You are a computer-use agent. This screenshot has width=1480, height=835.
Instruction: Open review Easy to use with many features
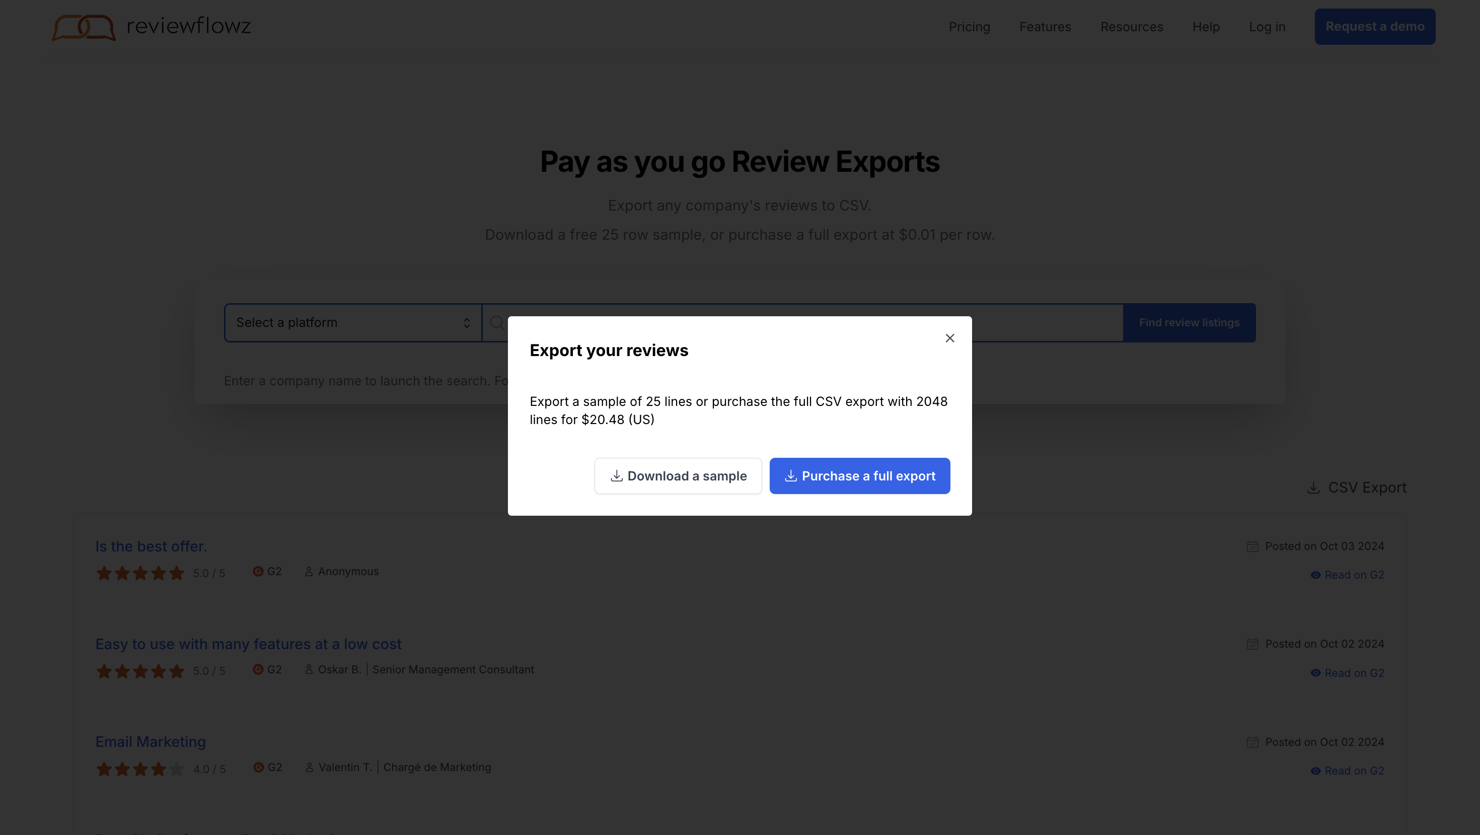tap(248, 644)
